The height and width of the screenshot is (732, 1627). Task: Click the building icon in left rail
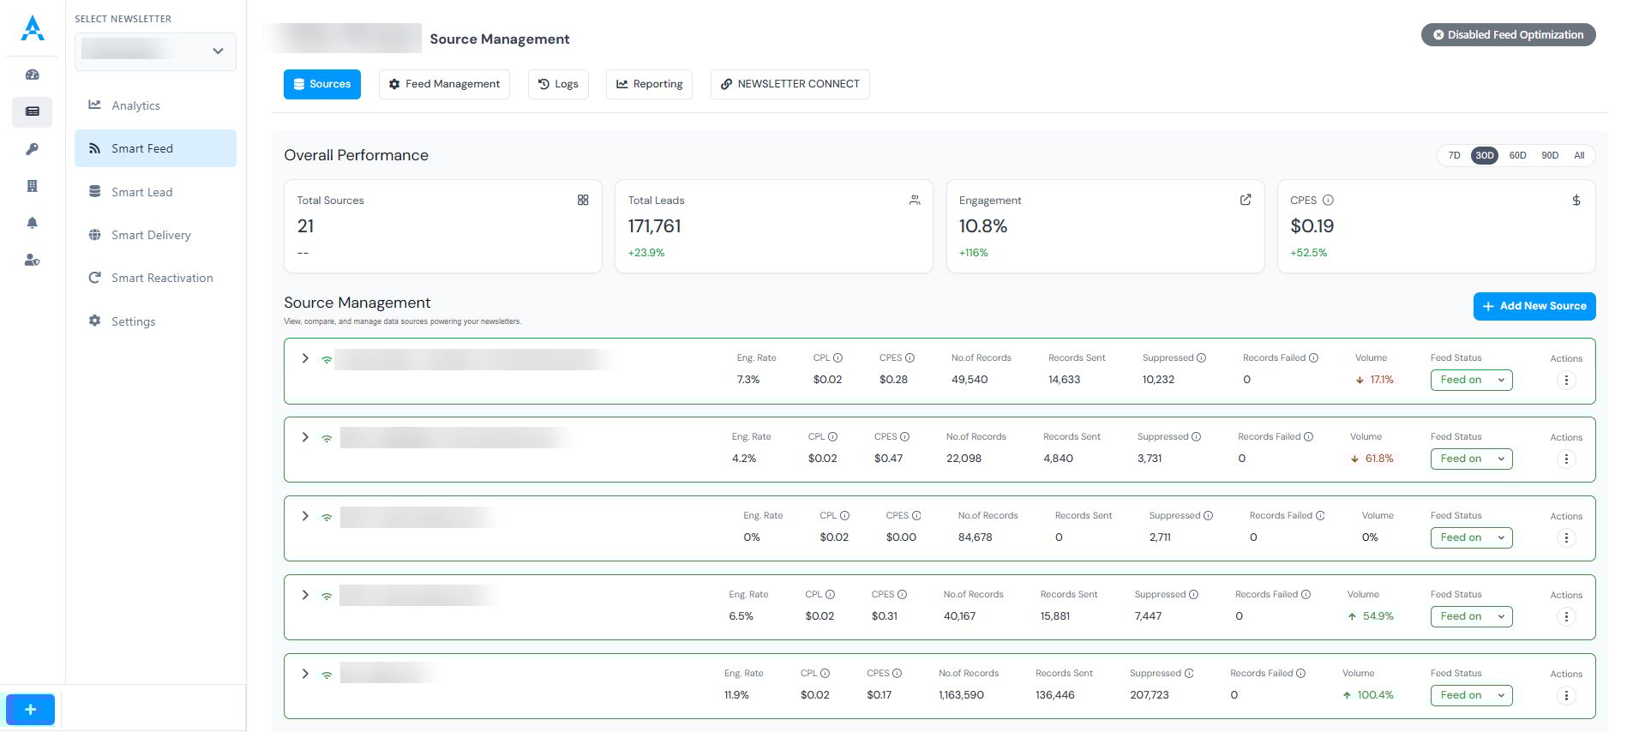pyautogui.click(x=33, y=186)
